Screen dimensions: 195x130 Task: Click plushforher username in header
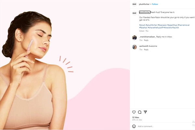[x=144, y=4]
